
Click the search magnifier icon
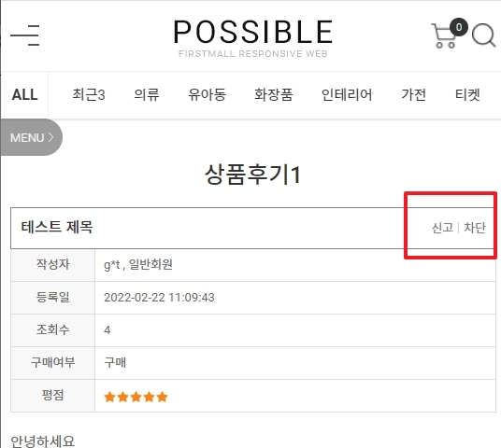coord(484,35)
